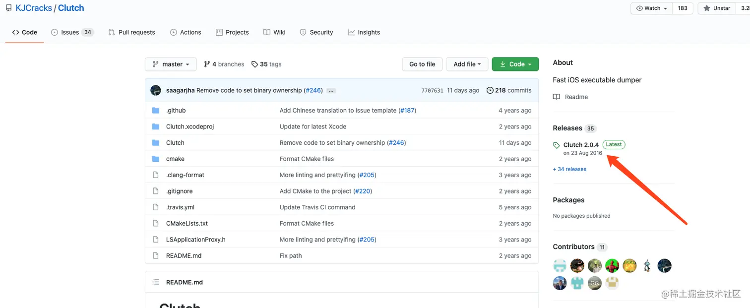Click the saagarjha commit author avatar
The height and width of the screenshot is (308, 750).
pyautogui.click(x=156, y=90)
